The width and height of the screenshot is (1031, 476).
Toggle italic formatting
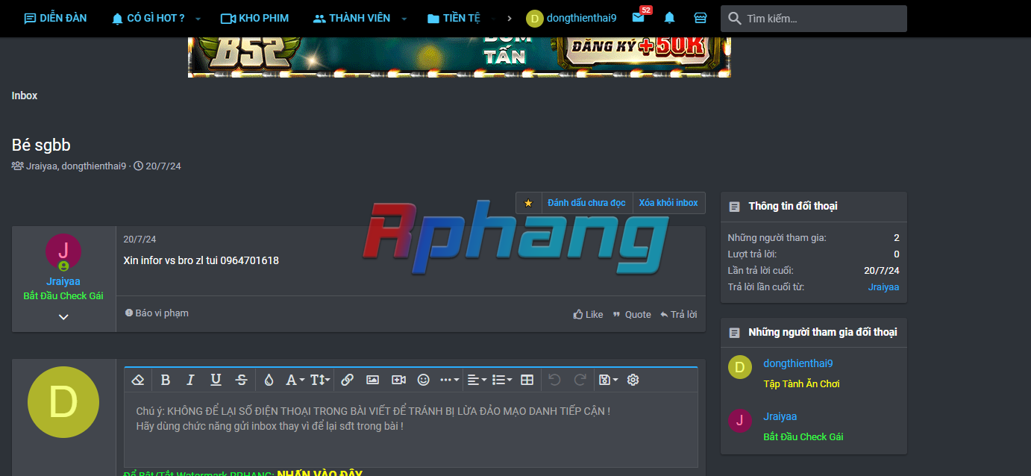(x=190, y=380)
